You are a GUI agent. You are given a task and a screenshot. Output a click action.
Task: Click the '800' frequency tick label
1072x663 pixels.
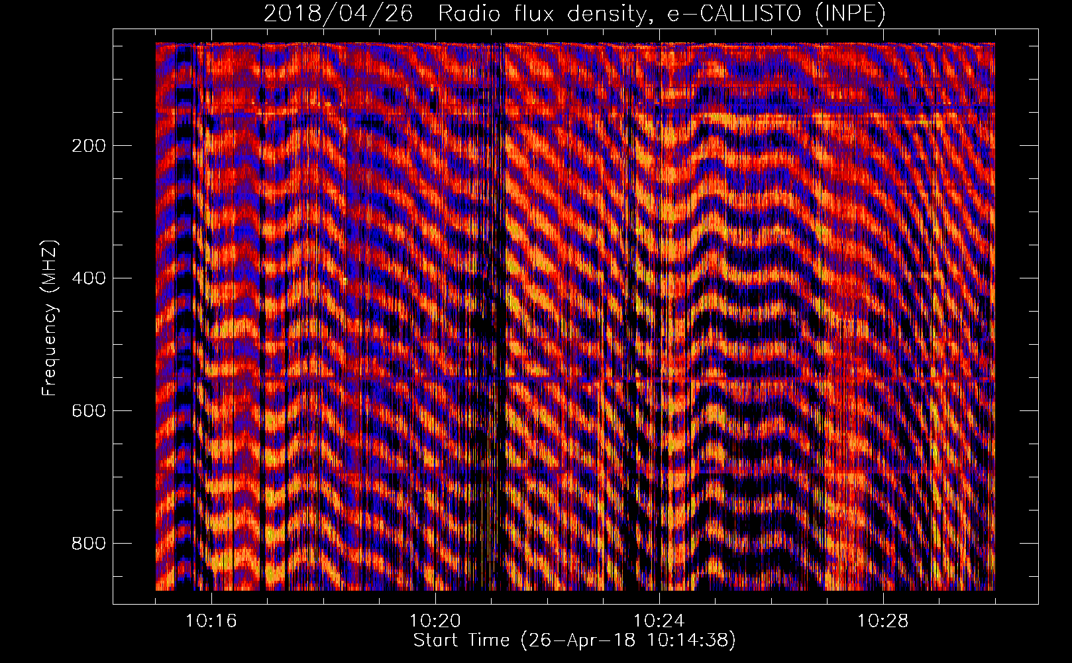coord(89,544)
